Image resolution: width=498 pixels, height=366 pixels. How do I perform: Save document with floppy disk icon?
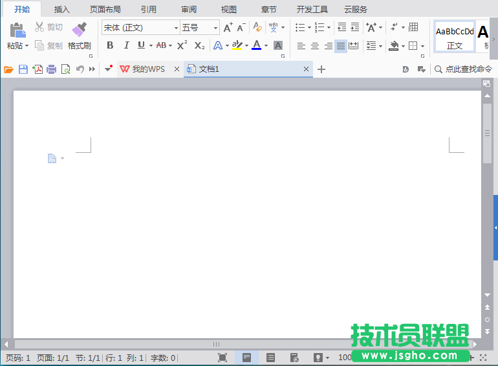coord(23,69)
